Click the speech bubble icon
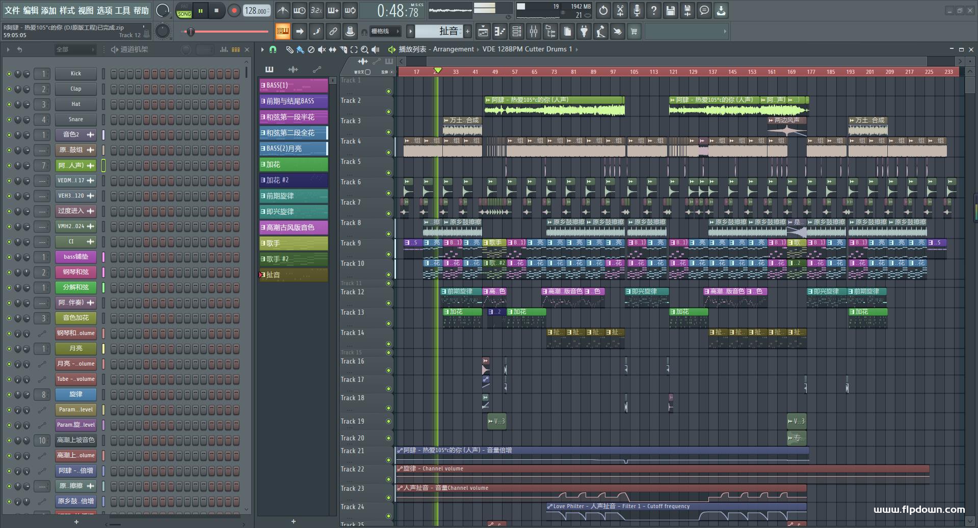978x528 pixels. coord(704,10)
